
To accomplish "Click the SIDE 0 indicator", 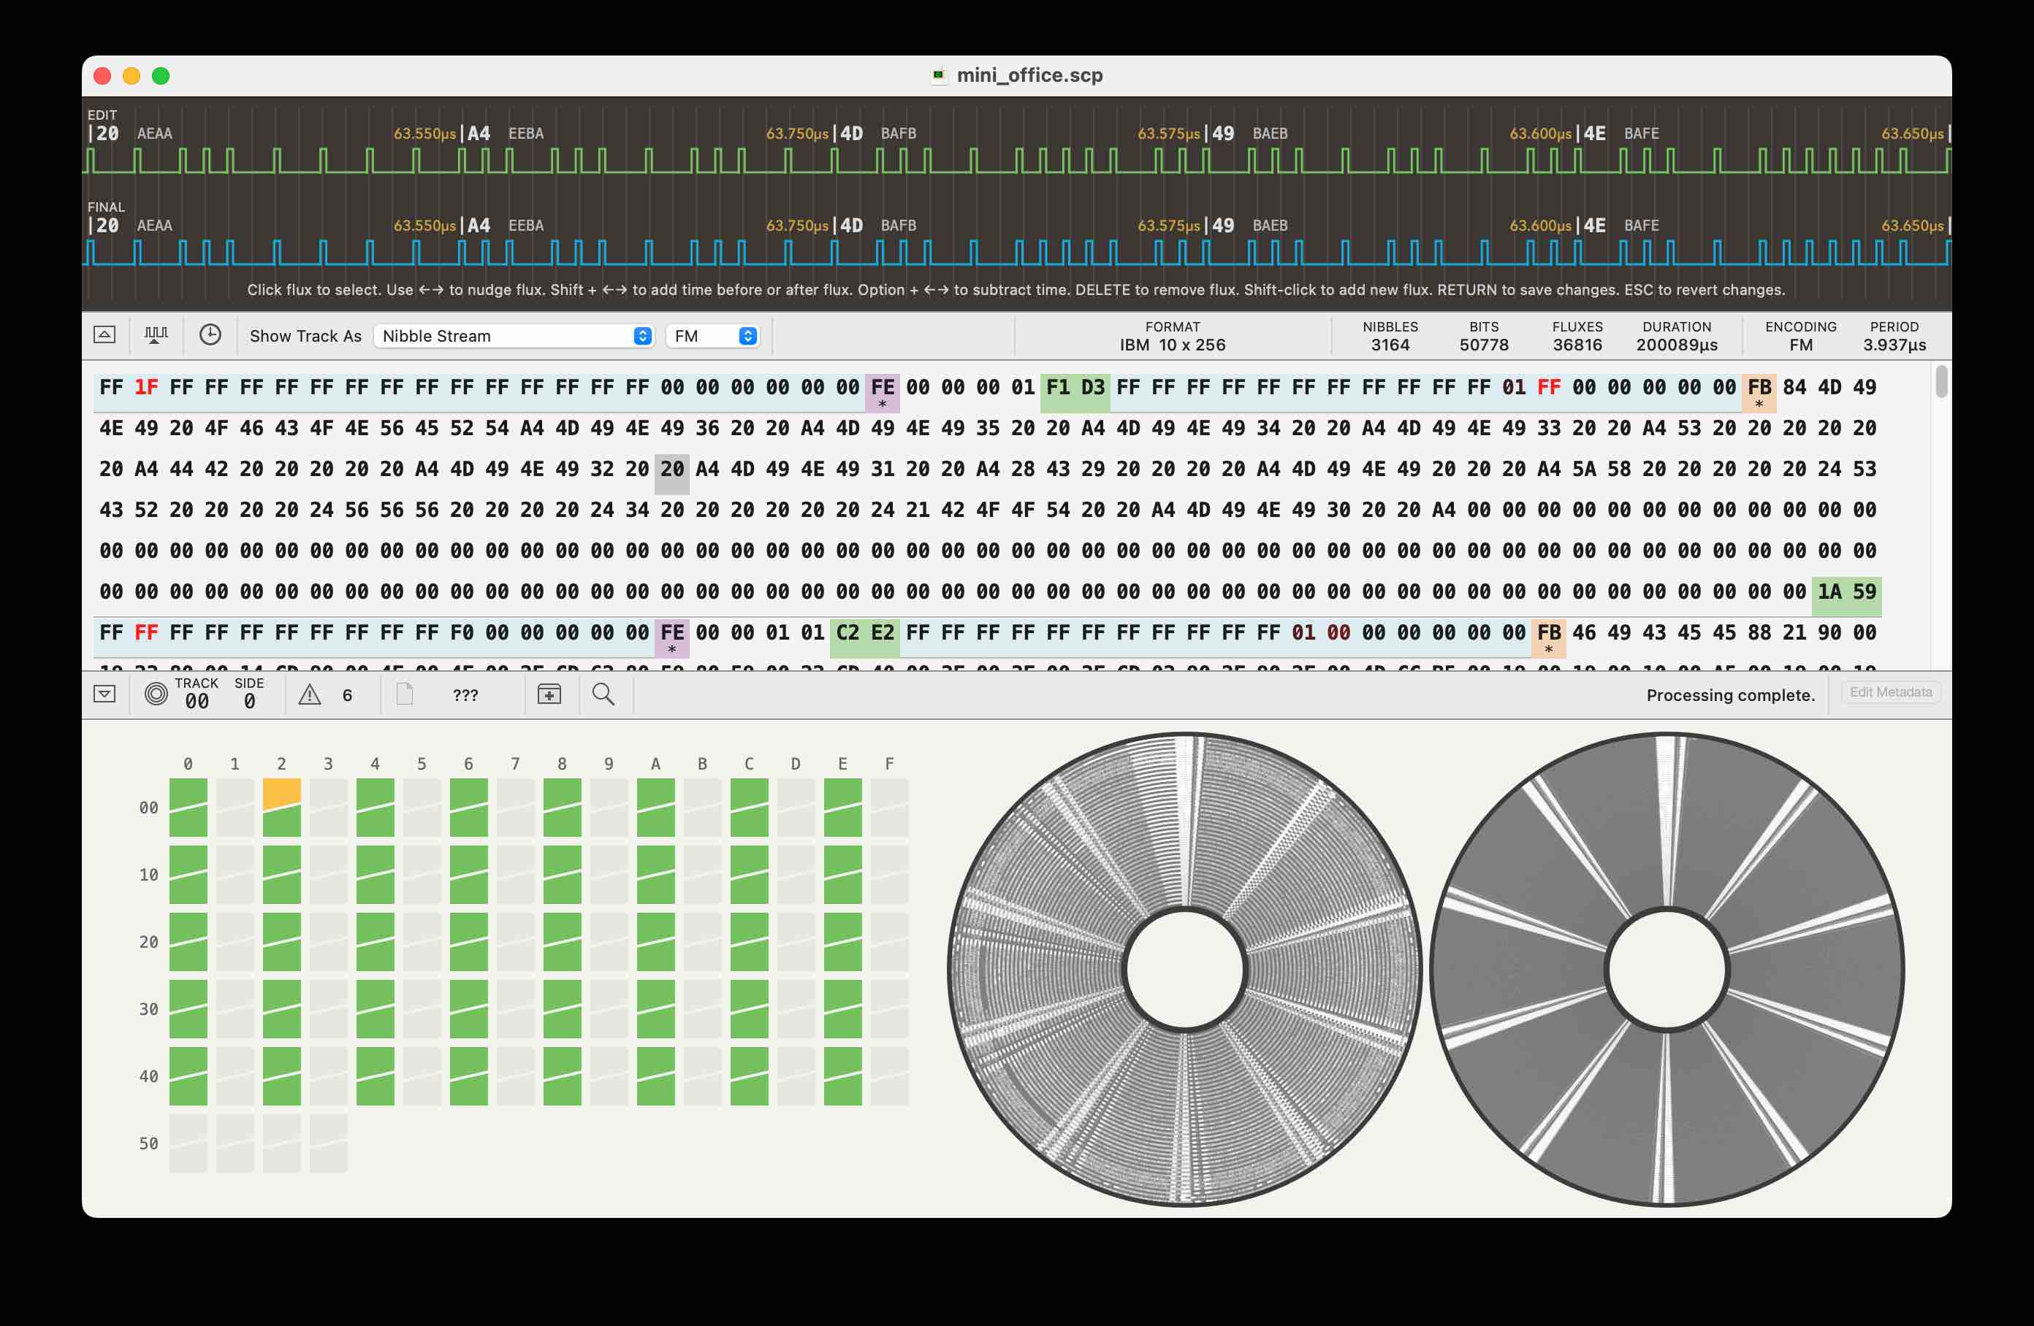I will [248, 694].
